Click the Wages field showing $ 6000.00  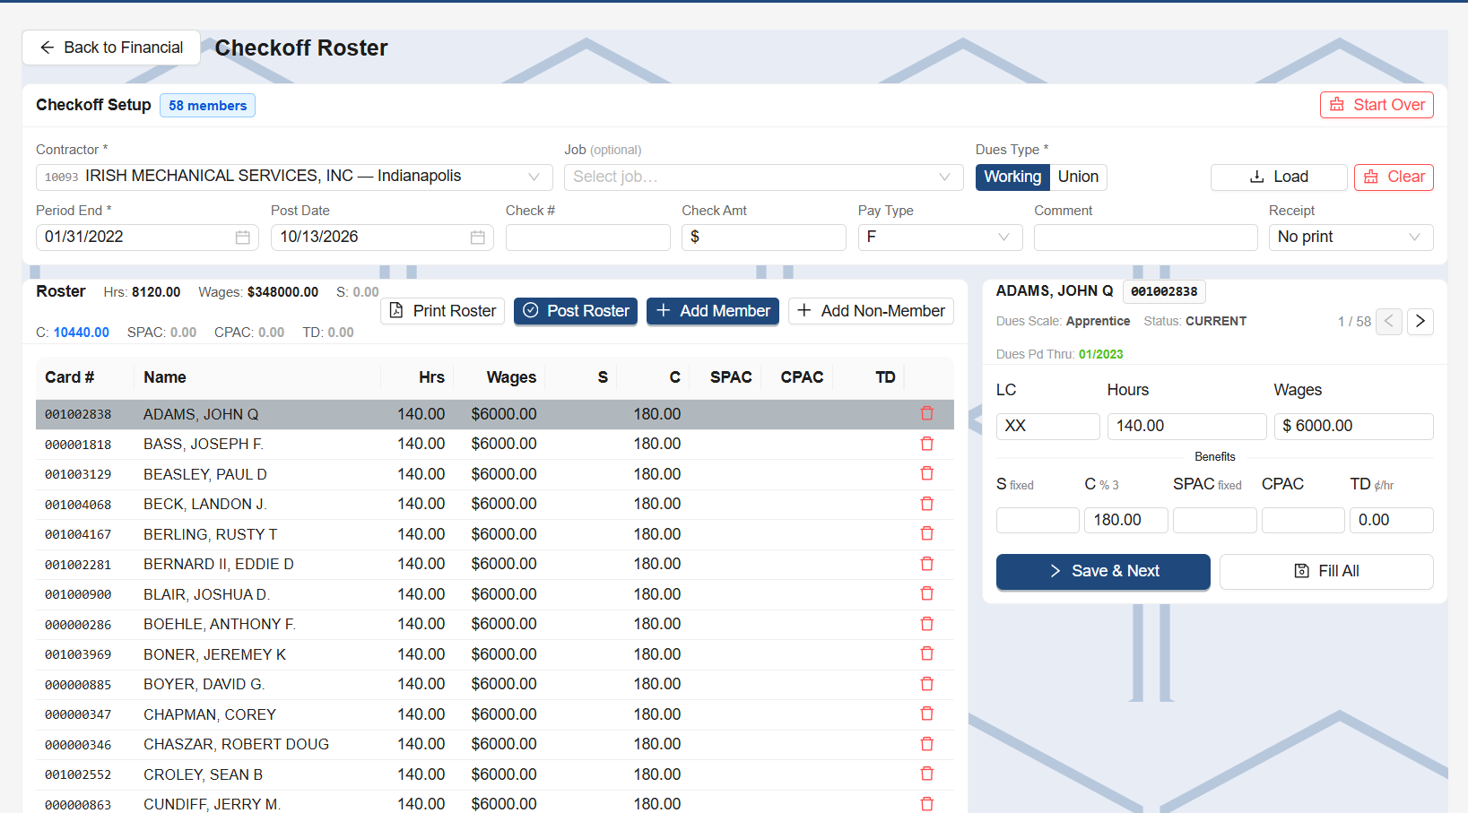pyautogui.click(x=1353, y=427)
